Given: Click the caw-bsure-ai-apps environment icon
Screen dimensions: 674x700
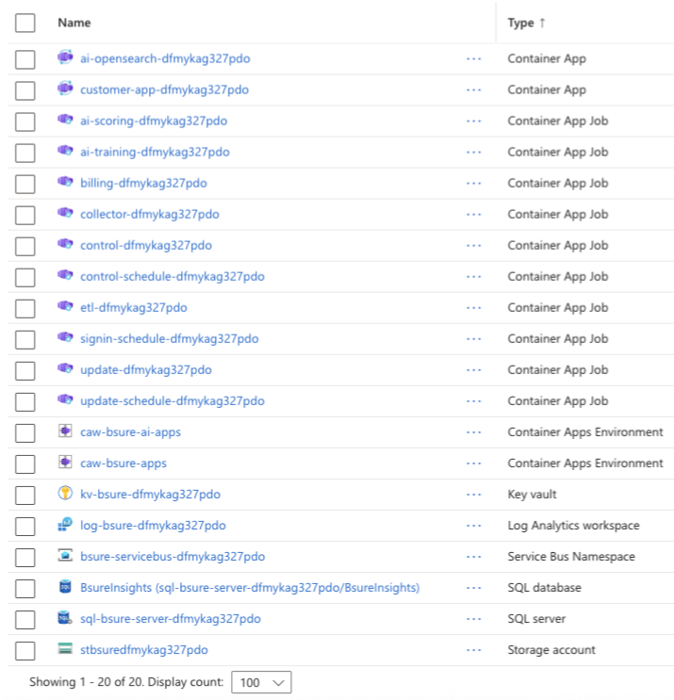Looking at the screenshot, I should 64,431.
